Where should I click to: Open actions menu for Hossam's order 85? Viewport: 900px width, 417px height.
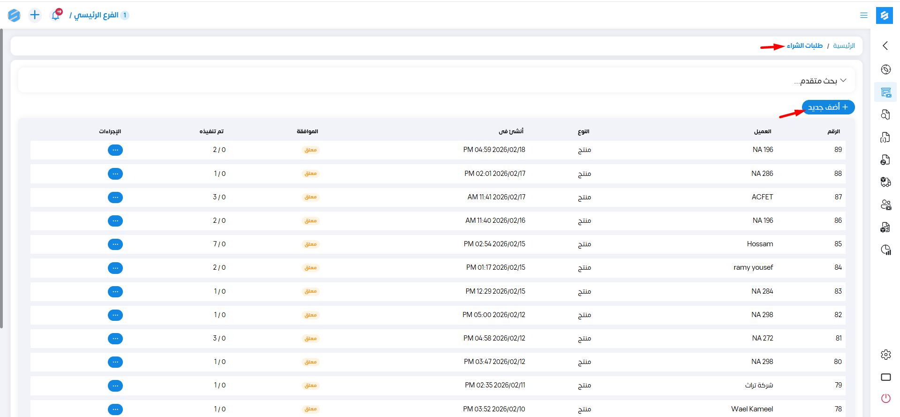point(115,244)
